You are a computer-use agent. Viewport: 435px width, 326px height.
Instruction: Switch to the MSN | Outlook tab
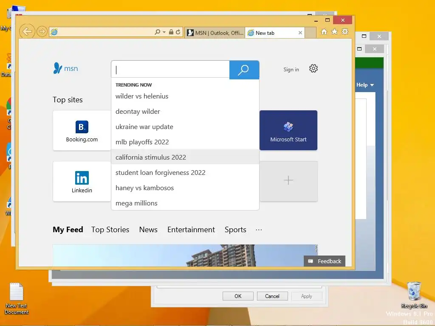215,33
